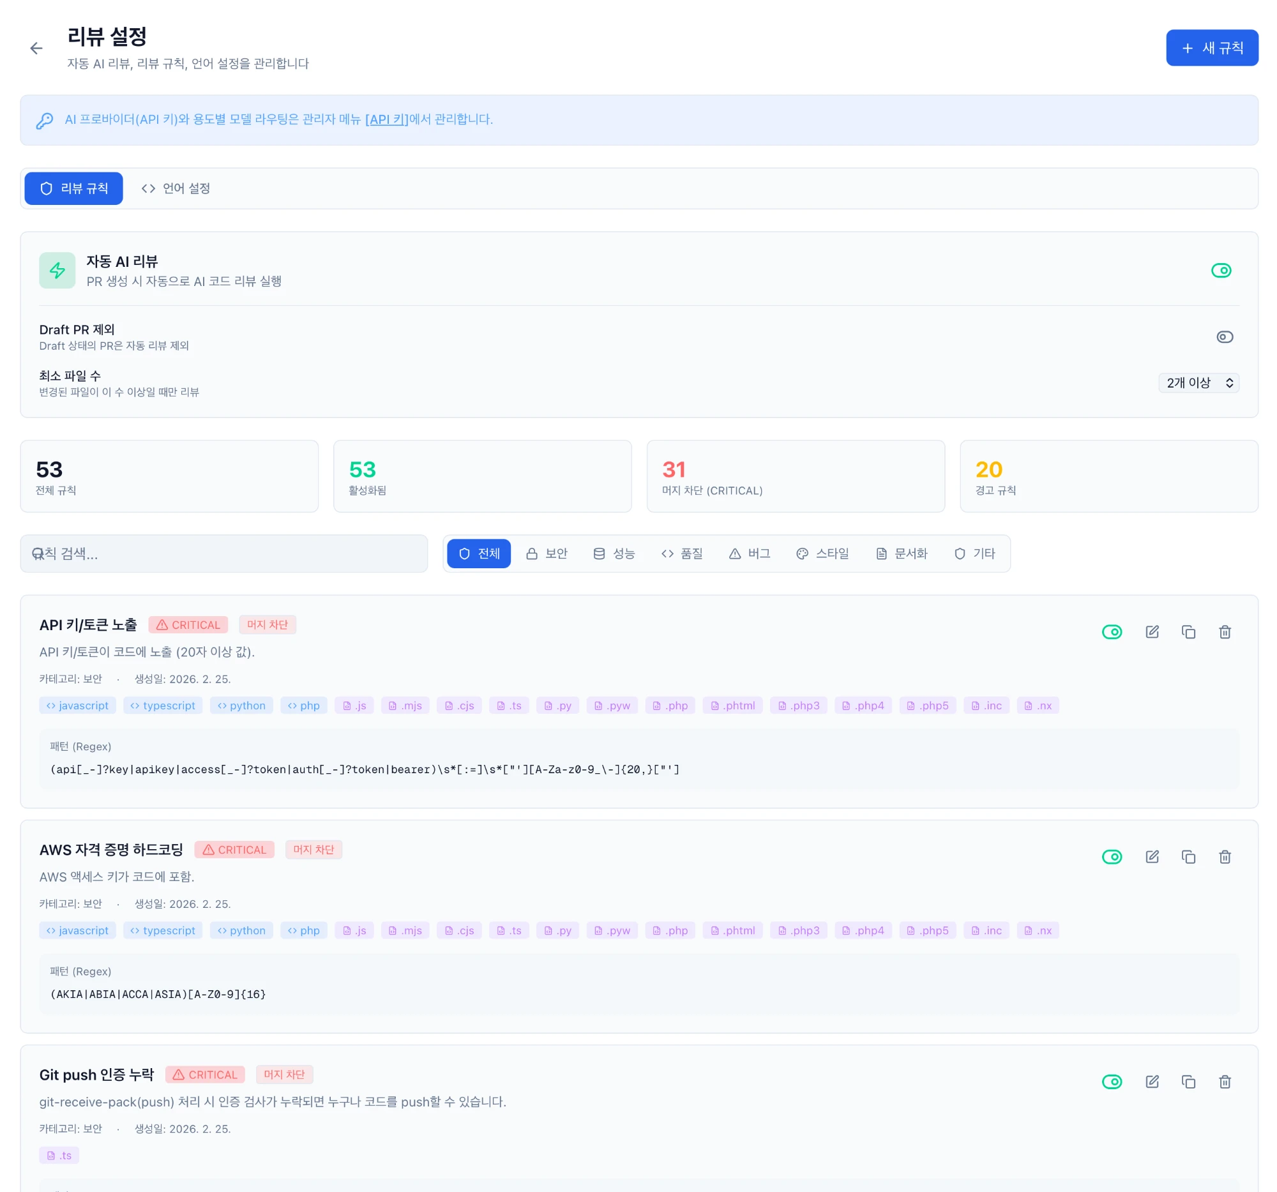
Task: Click the CRITICAL badge on API 키/토큰 노출
Action: point(188,625)
